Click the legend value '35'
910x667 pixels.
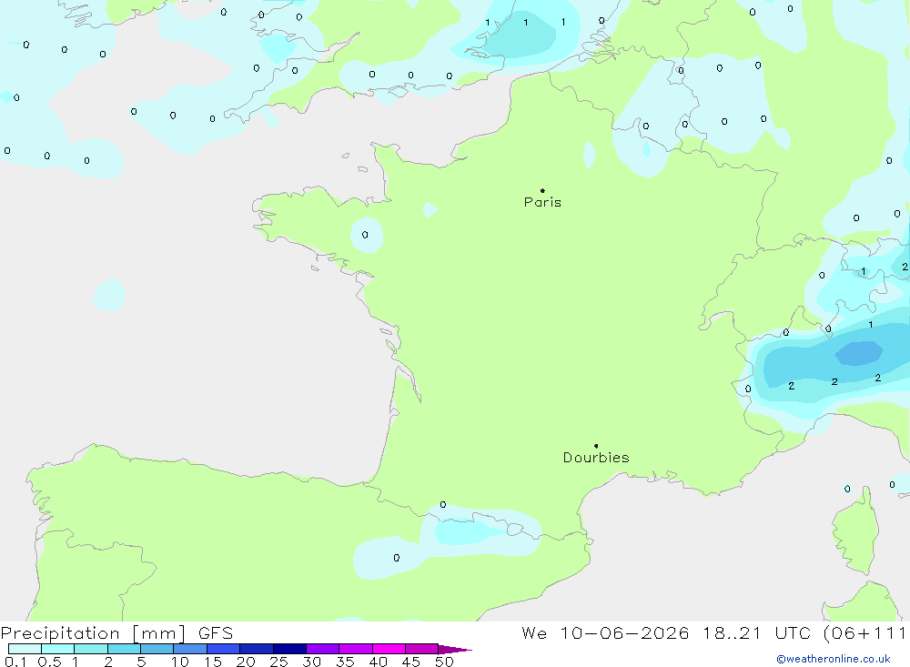pyautogui.click(x=345, y=662)
